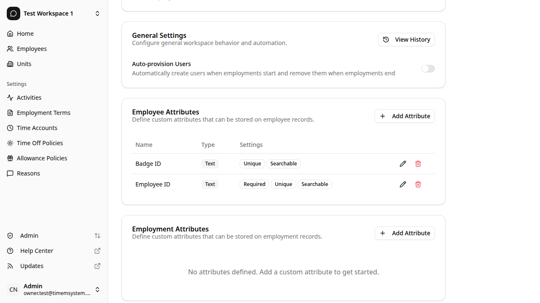Enable Auto-provision Users
This screenshot has width=540, height=303.
pyautogui.click(x=428, y=69)
